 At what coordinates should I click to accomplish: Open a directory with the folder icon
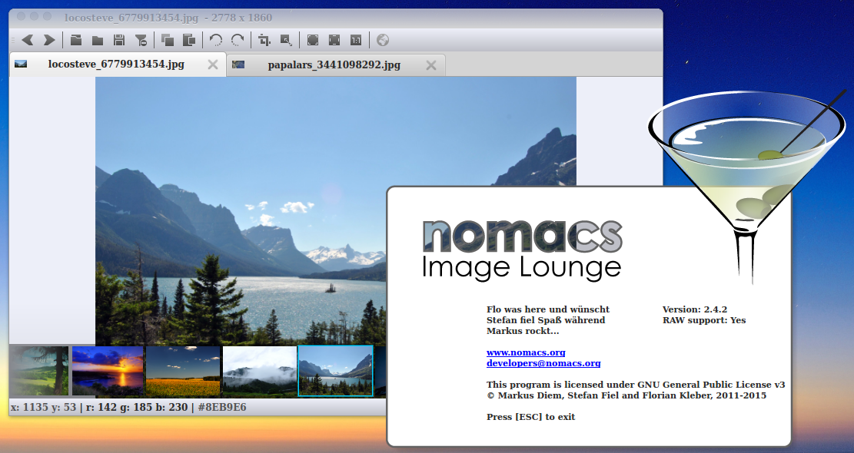click(x=98, y=40)
